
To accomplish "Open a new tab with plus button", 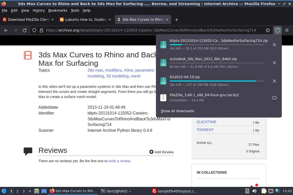I will click(177, 20).
